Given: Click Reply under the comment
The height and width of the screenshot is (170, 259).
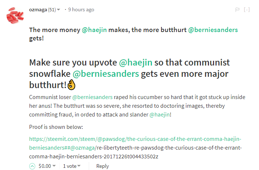Looking at the screenshot, I should (x=103, y=166).
